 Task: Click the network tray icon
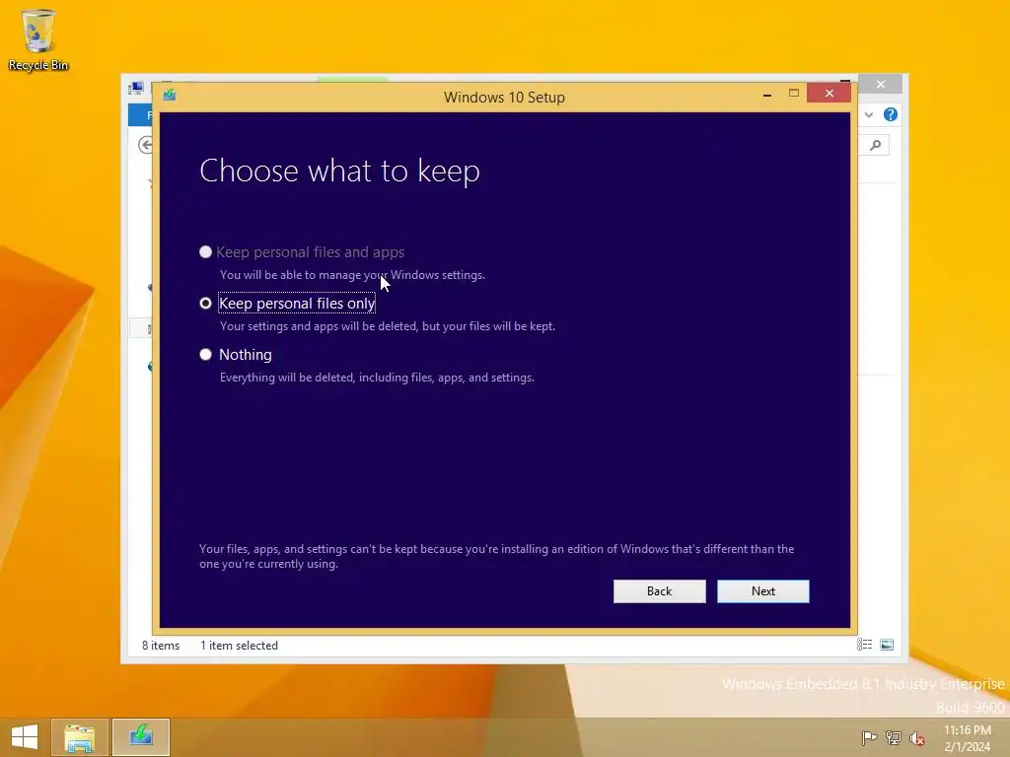(x=894, y=737)
